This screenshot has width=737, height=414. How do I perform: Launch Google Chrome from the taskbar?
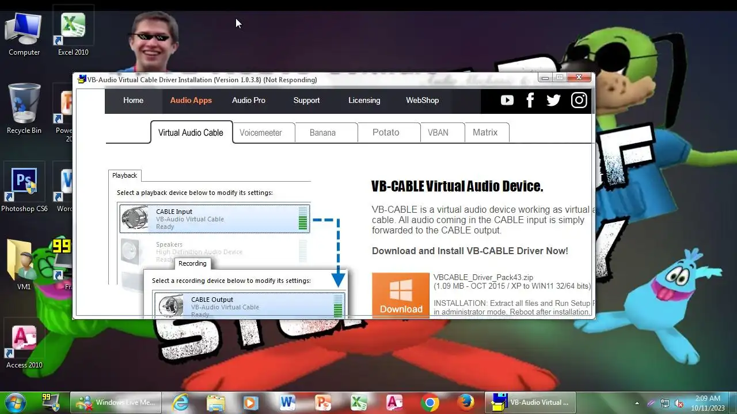[430, 402]
